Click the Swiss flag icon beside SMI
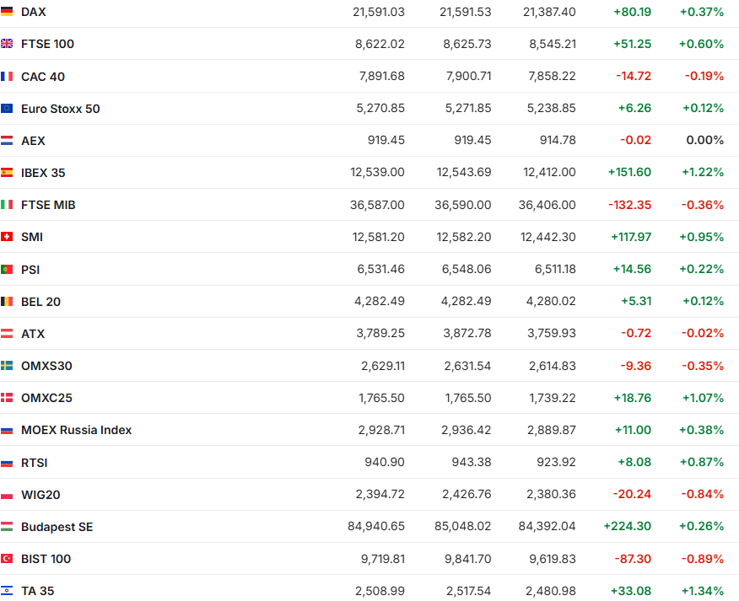Image resolution: width=739 pixels, height=601 pixels. click(x=7, y=237)
